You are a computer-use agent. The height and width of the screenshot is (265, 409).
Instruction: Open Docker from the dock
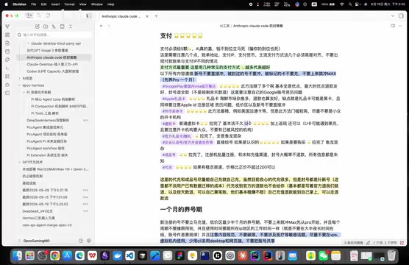[118, 255]
